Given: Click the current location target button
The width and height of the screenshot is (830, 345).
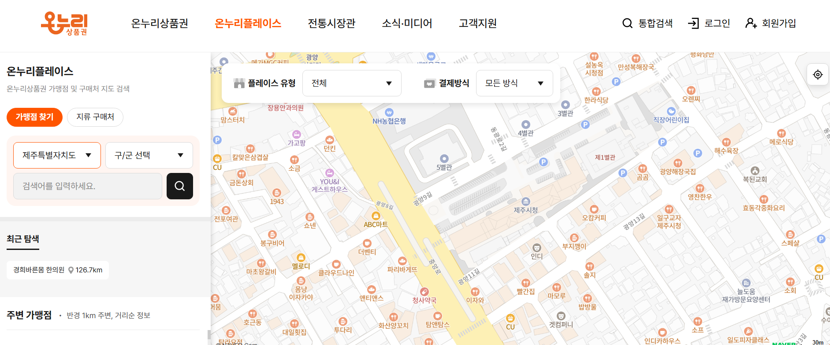Looking at the screenshot, I should click(818, 74).
